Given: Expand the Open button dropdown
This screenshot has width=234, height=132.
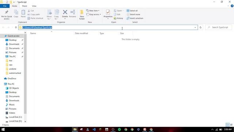Looking at the screenshot, I should pyautogui.click(x=123, y=11).
